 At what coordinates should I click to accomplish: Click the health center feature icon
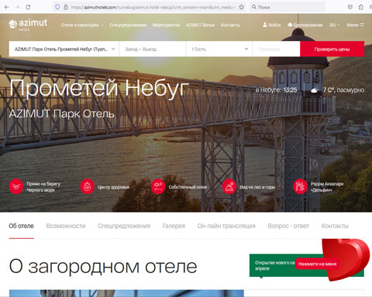click(87, 186)
